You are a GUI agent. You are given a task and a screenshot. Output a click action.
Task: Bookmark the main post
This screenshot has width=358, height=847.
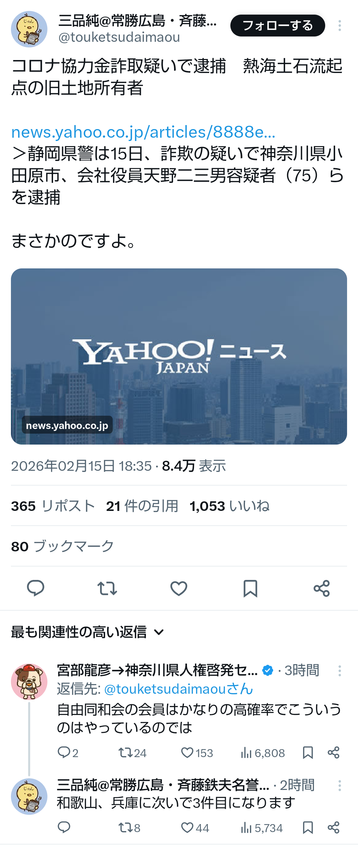(x=250, y=588)
